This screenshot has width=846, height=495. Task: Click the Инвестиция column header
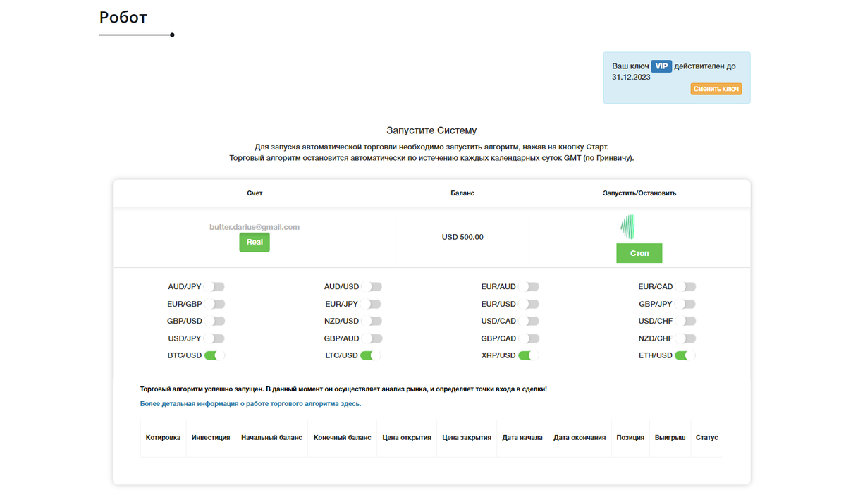[x=211, y=437]
